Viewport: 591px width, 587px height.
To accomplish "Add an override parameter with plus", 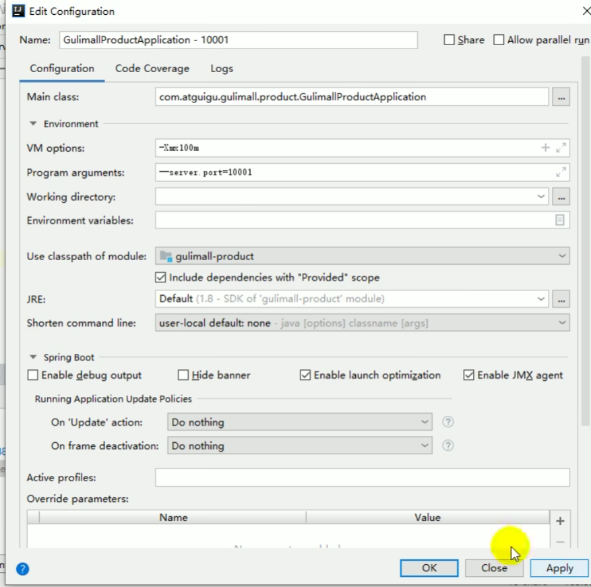I will coord(560,521).
